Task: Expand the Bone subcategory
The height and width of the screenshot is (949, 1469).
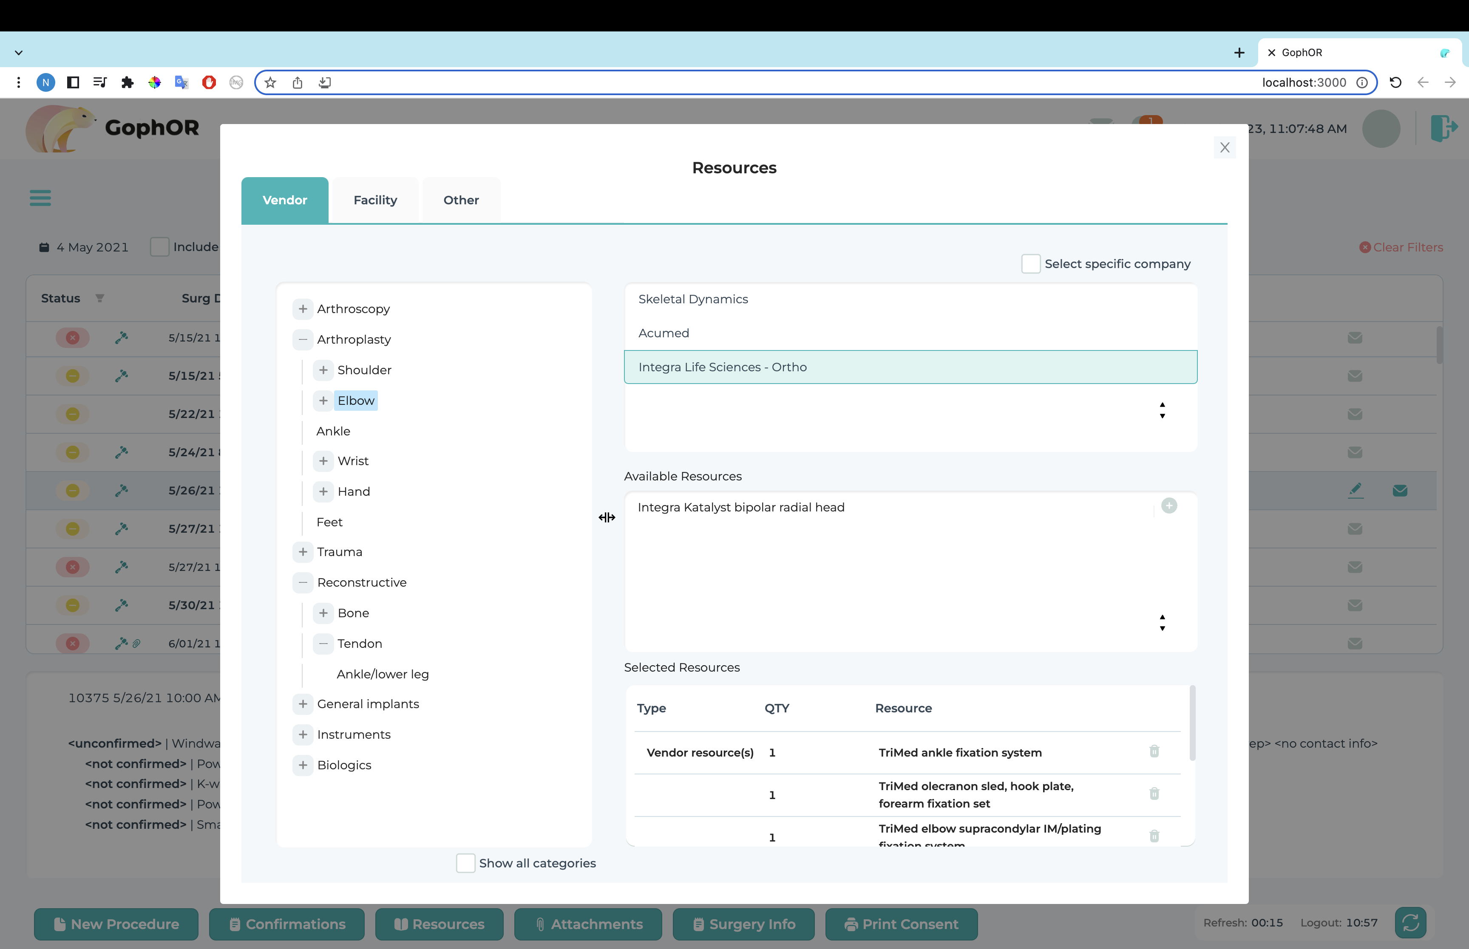Action: click(x=323, y=613)
